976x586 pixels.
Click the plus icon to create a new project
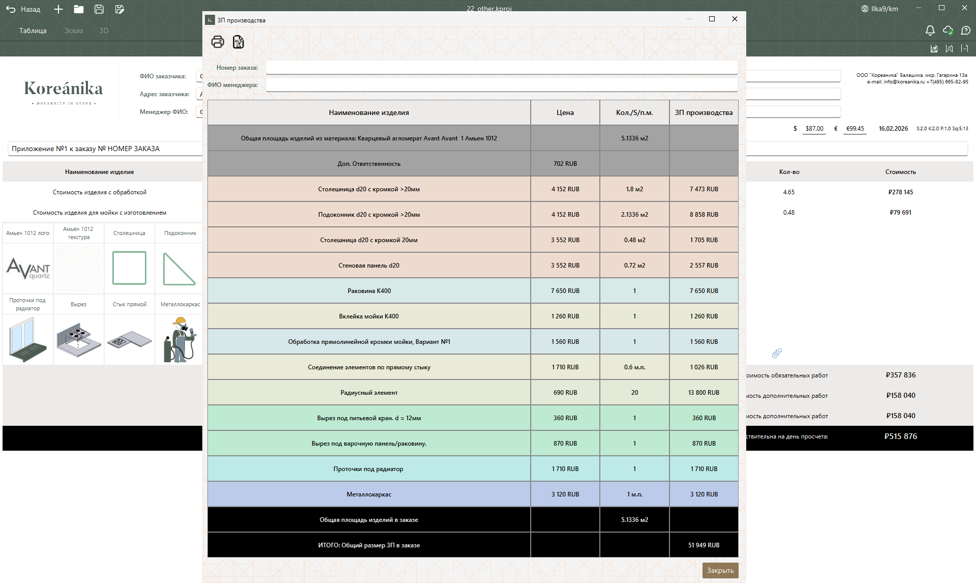(x=58, y=9)
